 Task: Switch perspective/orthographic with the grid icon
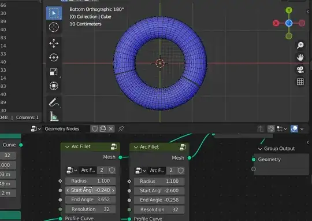click(x=300, y=82)
